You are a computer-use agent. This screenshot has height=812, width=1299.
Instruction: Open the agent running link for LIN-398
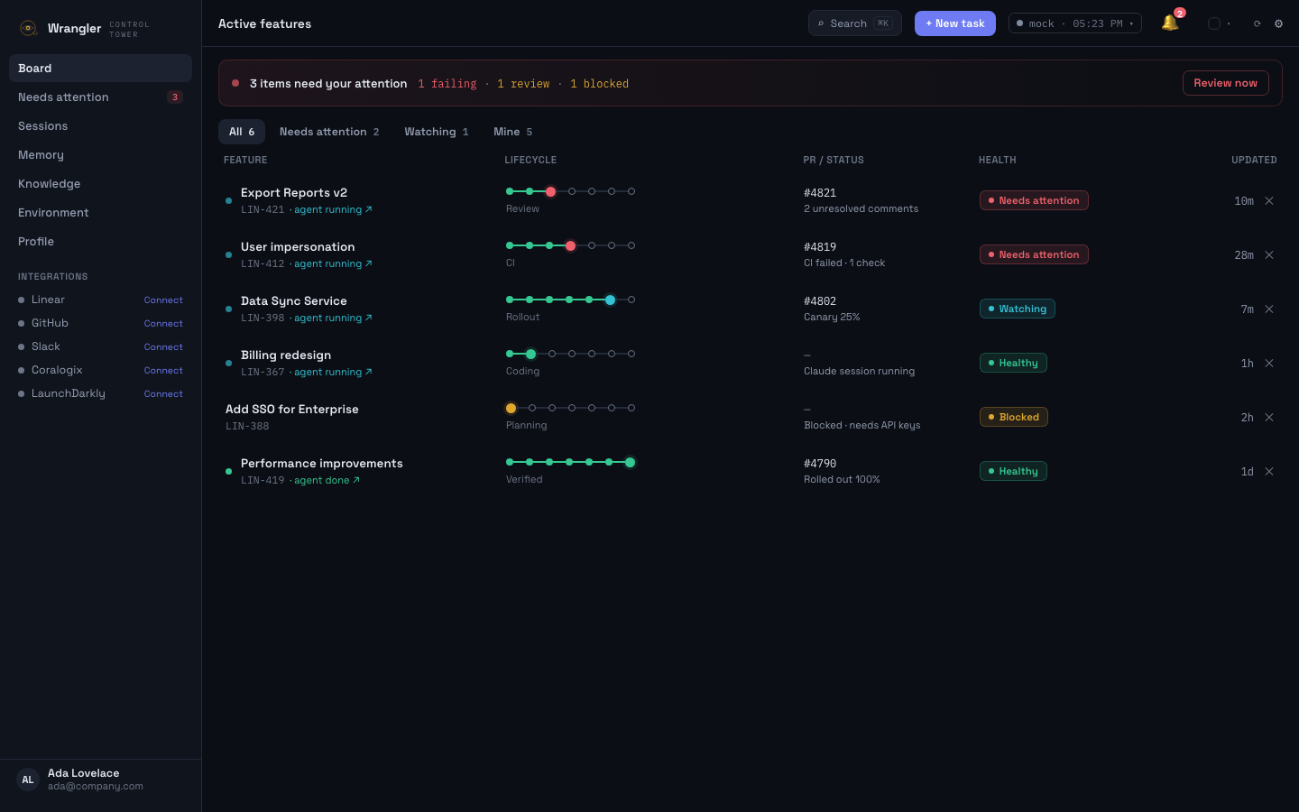coord(333,318)
